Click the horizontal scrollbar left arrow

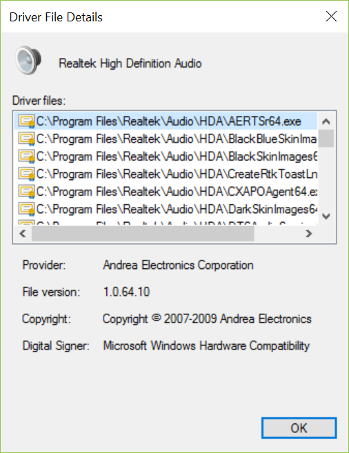[23, 233]
